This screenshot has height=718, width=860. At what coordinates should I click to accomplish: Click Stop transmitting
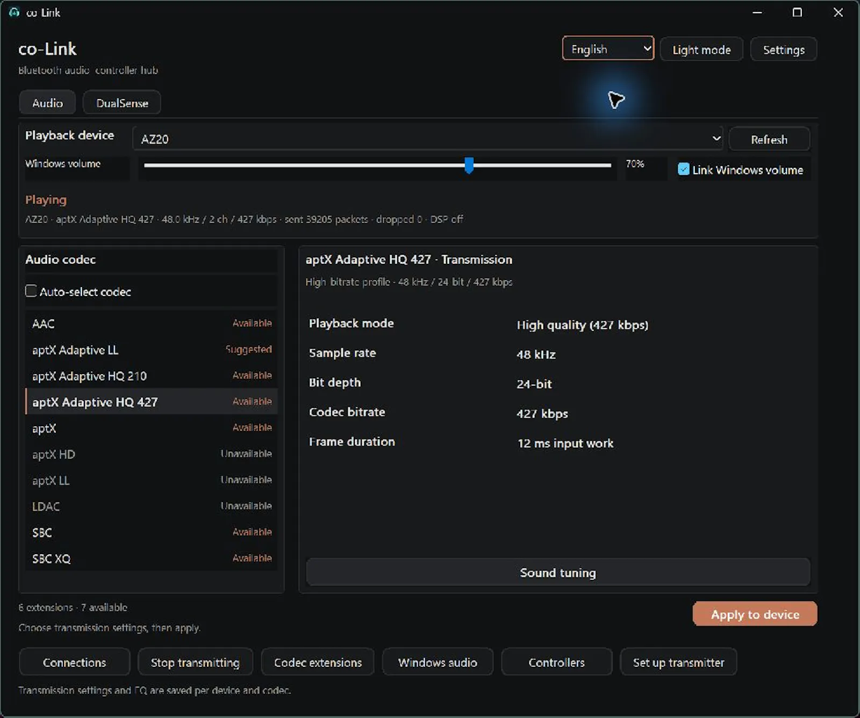click(195, 662)
